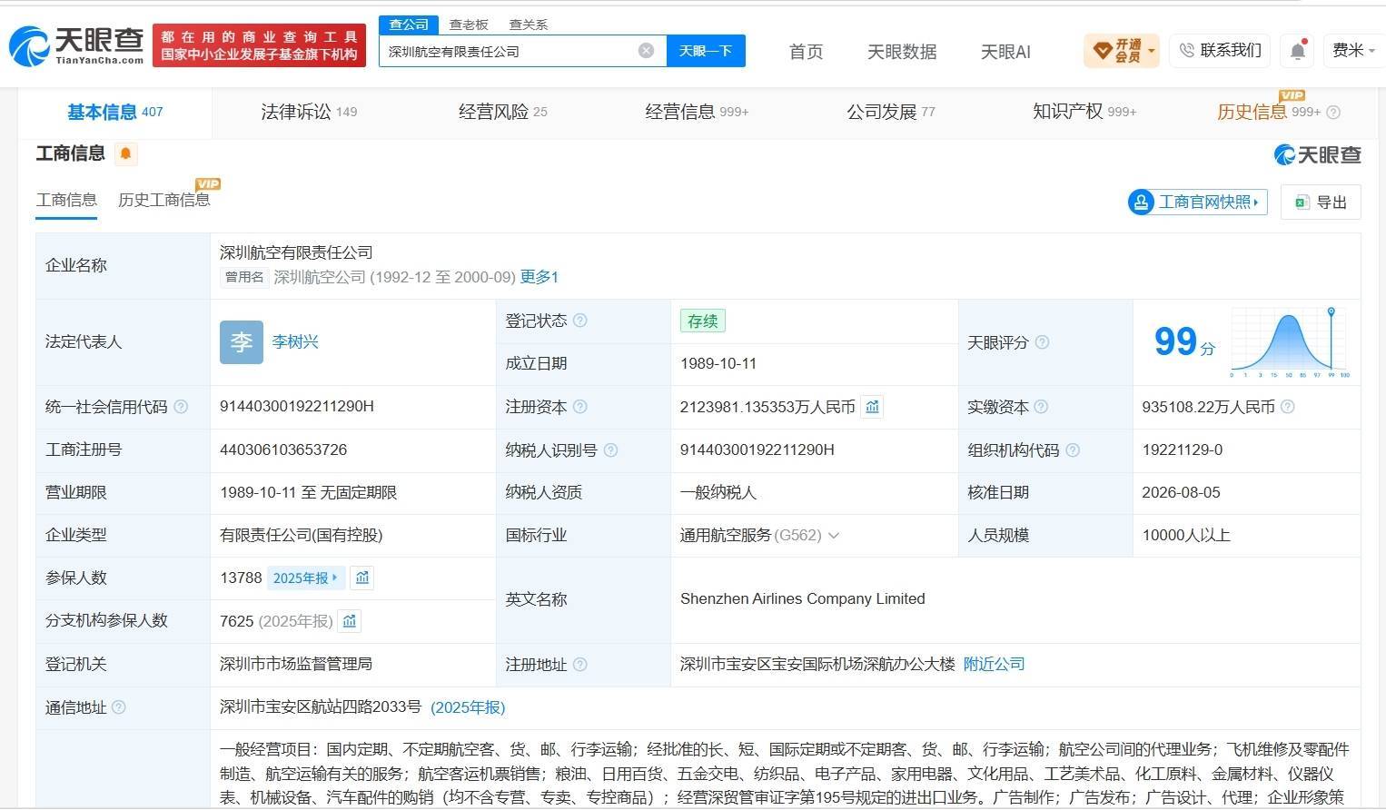Select the English name Shenzhen Airlines Company Limited
Screen dimensions: 1386x810
click(x=803, y=599)
